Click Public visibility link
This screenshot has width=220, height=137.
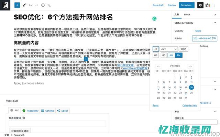point(198,31)
